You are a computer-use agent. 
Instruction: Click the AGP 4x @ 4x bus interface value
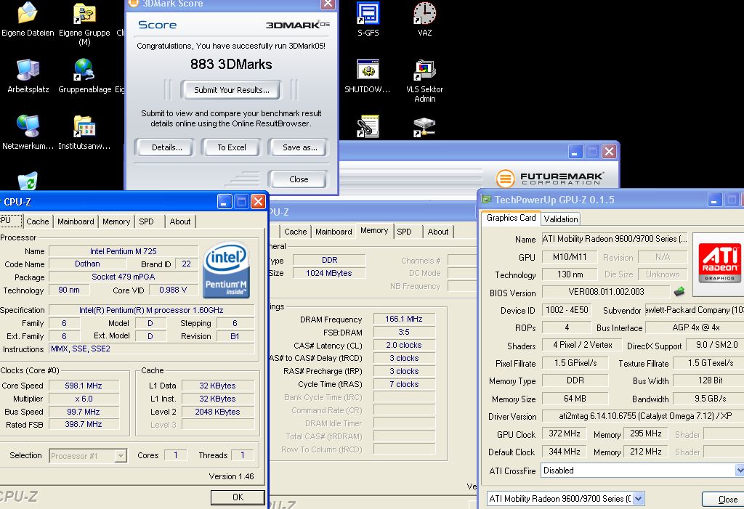point(695,327)
